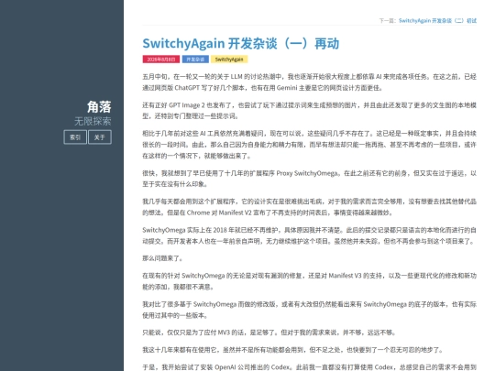Click the paragraph mentioning Manifest V2
The height and width of the screenshot is (371, 495).
(310, 207)
